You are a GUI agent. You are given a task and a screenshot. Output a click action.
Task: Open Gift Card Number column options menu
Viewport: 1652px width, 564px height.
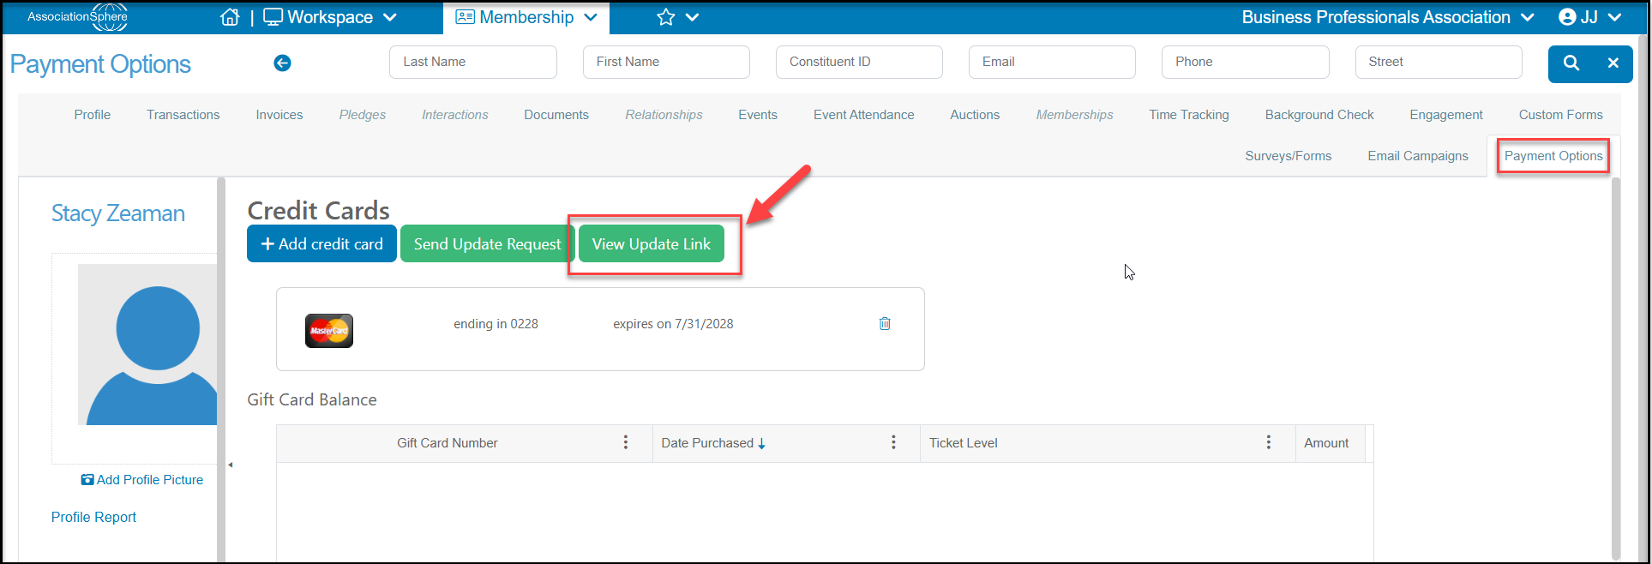(x=626, y=442)
